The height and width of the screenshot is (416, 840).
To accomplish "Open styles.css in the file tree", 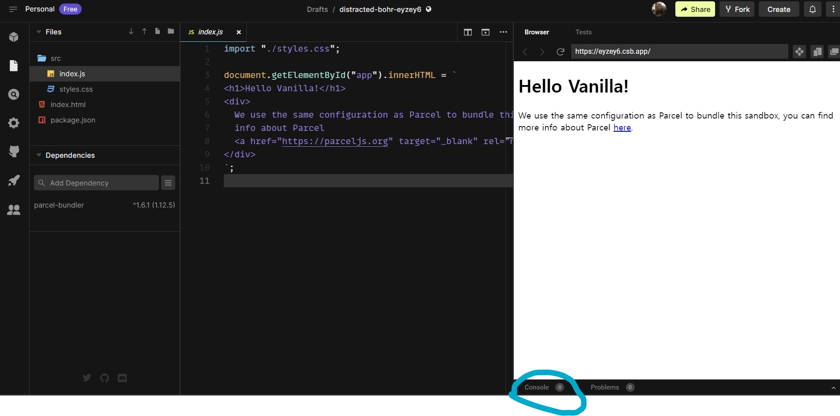I will tap(76, 89).
